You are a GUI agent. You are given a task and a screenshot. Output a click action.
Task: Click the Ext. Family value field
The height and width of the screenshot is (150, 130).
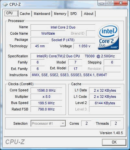tap(38, 69)
